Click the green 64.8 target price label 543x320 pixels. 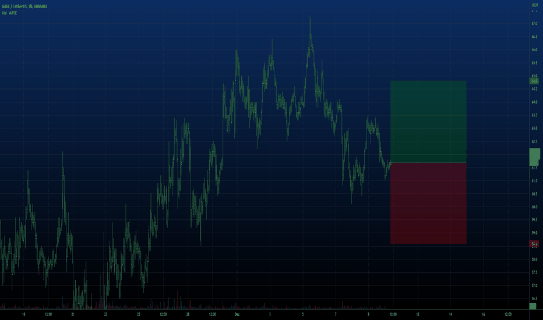click(534, 81)
